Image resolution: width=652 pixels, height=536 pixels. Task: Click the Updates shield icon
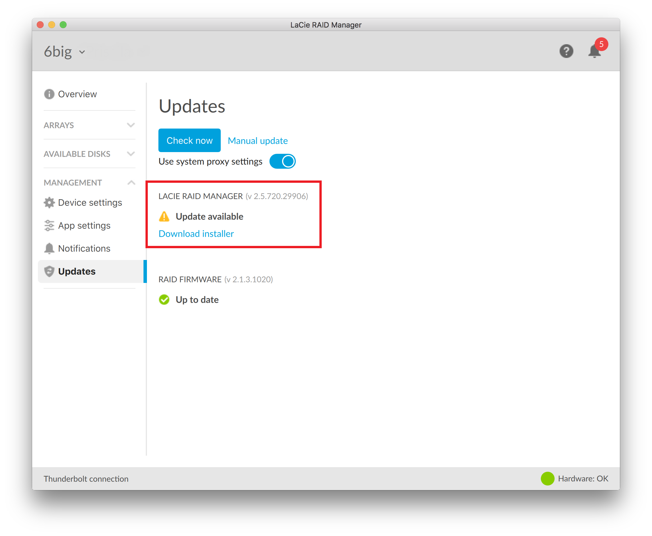49,271
